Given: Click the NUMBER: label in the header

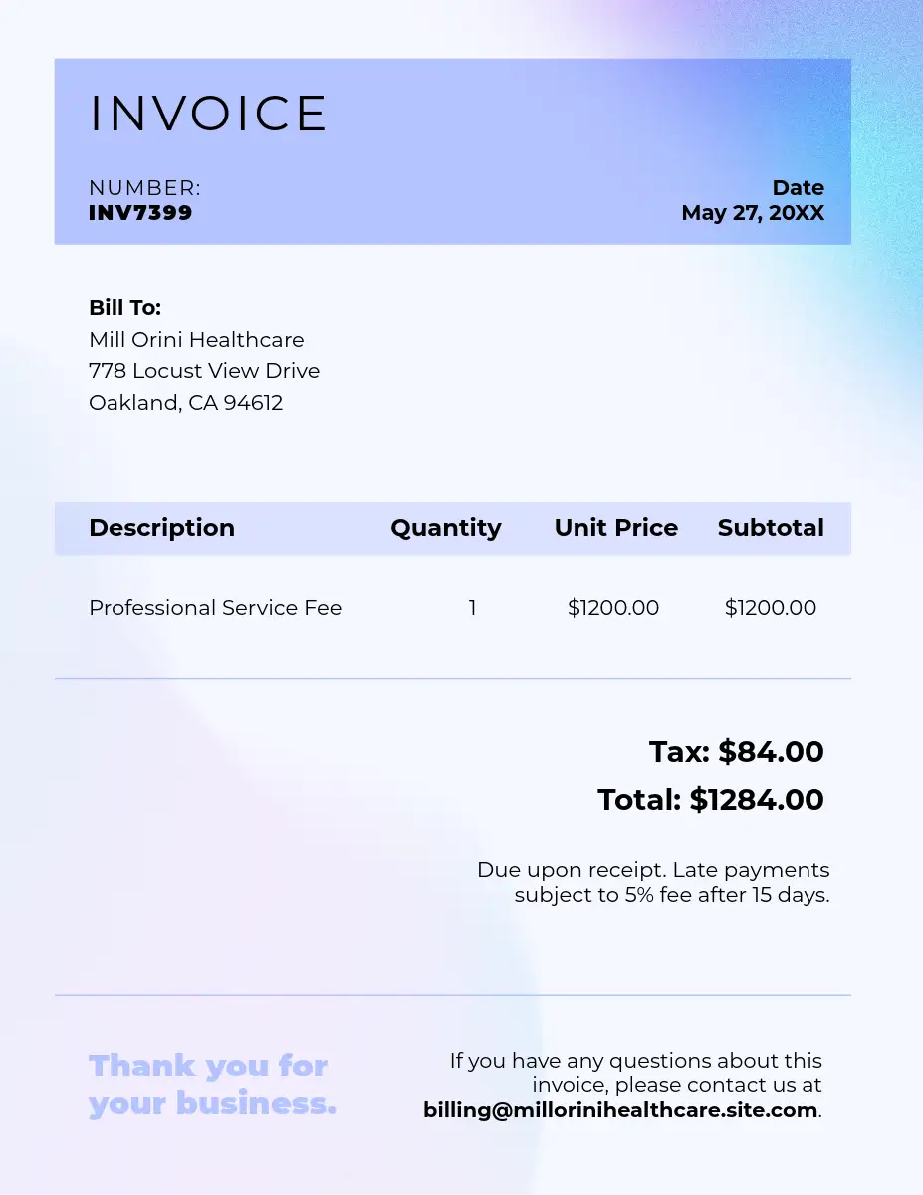Looking at the screenshot, I should click(x=144, y=188).
